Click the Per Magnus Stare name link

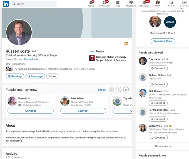(158, 110)
